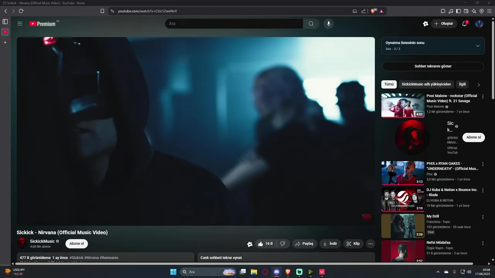Select the Tümü filter chip
This screenshot has height=278, width=495.
389,84
